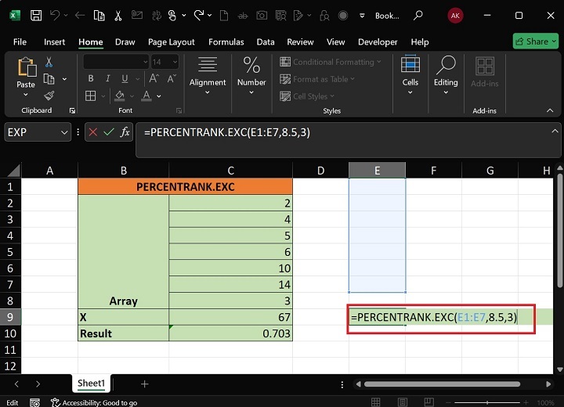The height and width of the screenshot is (407, 564).
Task: Click in the formula bar text
Action: 227,132
